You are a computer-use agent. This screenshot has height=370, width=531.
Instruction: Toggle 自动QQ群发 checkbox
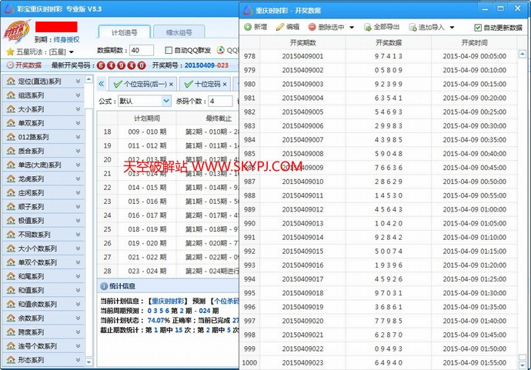169,50
